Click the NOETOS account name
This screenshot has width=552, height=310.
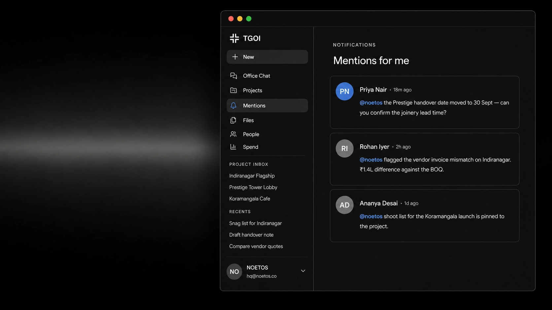(x=257, y=268)
